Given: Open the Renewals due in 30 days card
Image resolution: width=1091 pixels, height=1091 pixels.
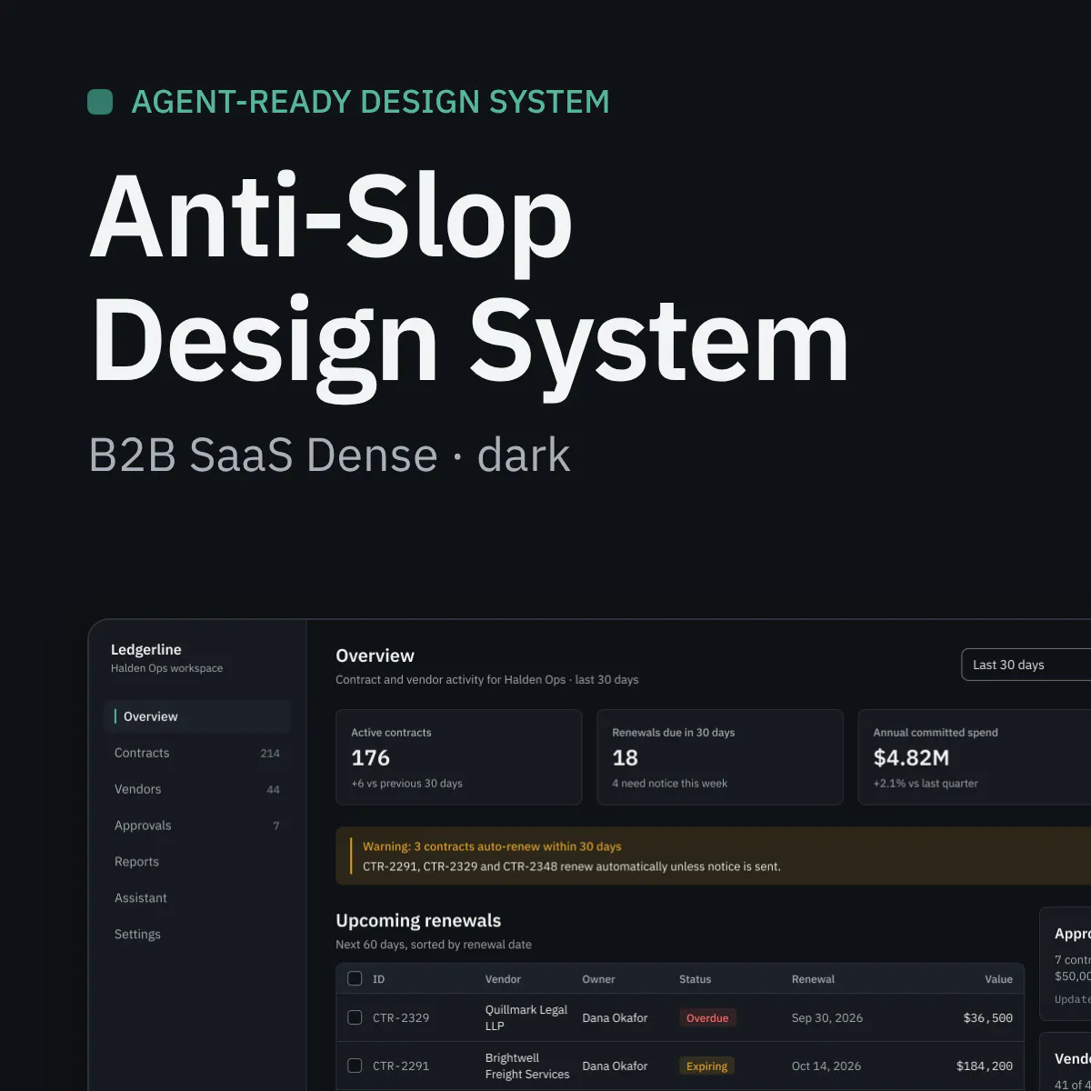Looking at the screenshot, I should pyautogui.click(x=720, y=757).
